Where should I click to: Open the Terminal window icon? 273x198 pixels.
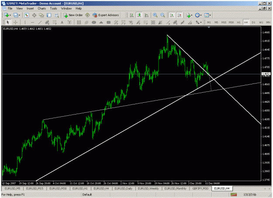click(x=49, y=15)
